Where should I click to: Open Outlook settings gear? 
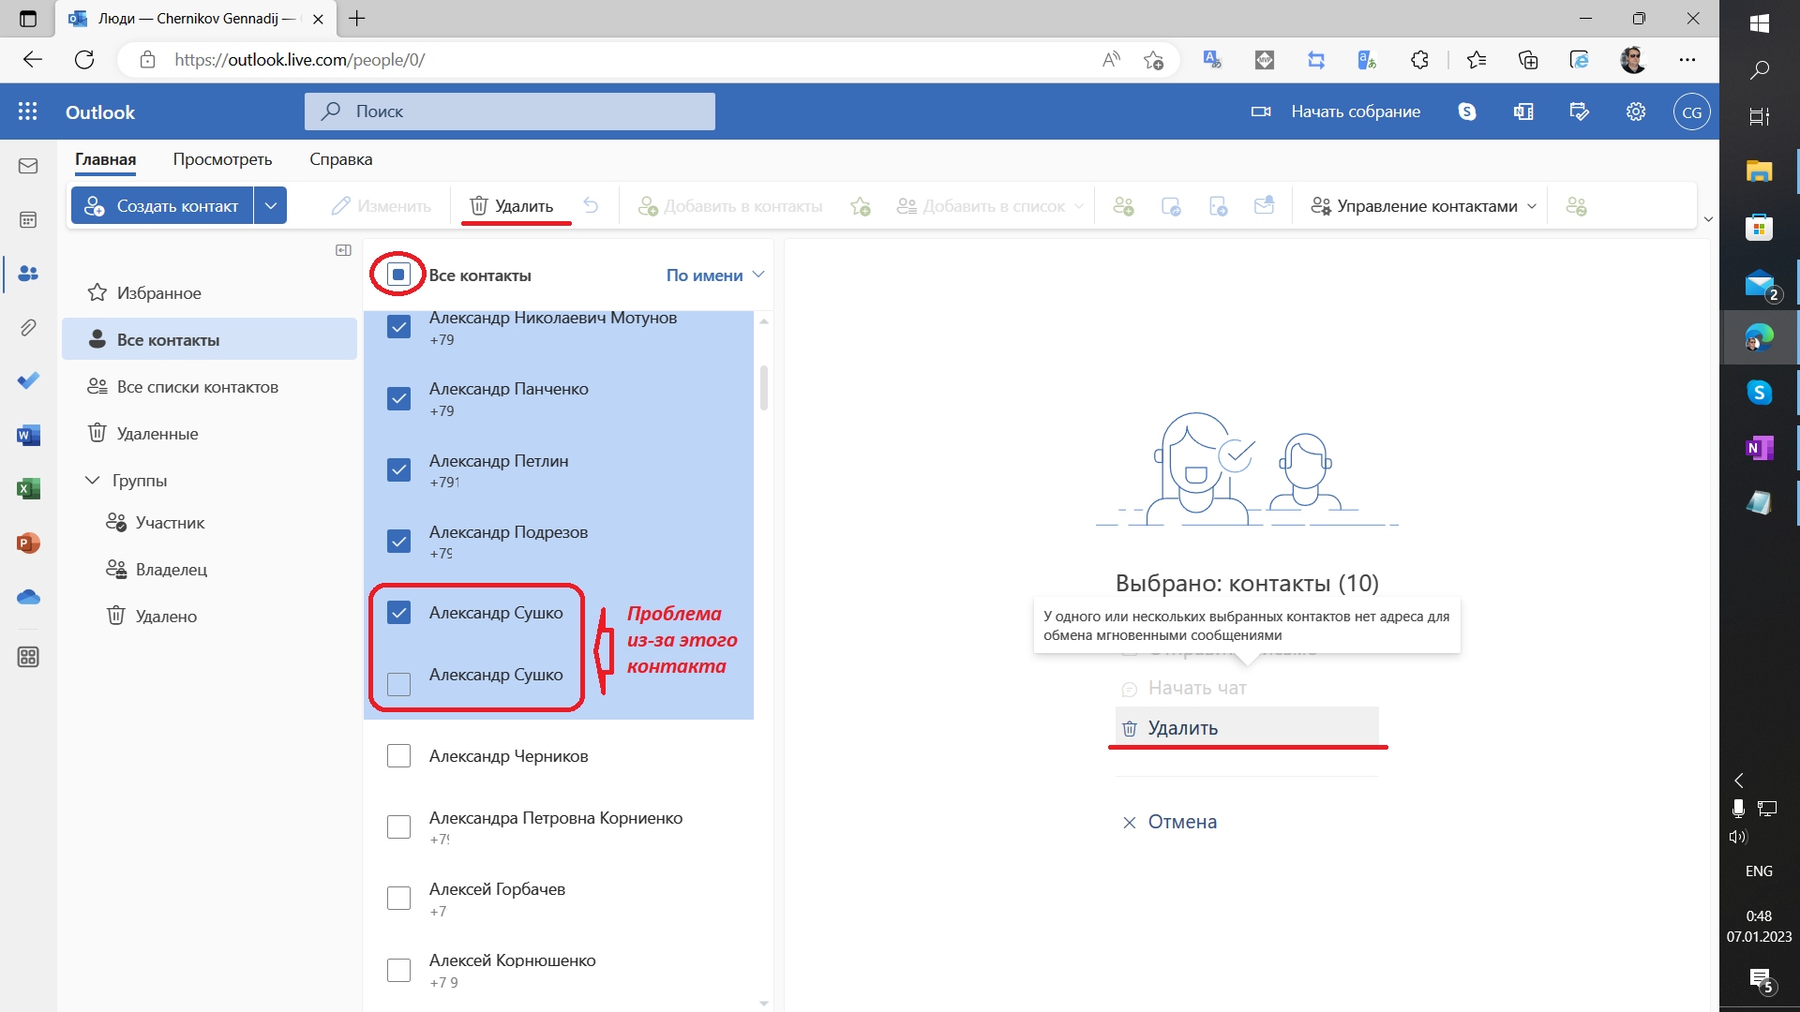[x=1636, y=112]
